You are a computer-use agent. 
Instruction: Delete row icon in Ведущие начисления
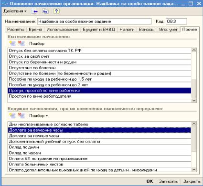(x=21, y=115)
